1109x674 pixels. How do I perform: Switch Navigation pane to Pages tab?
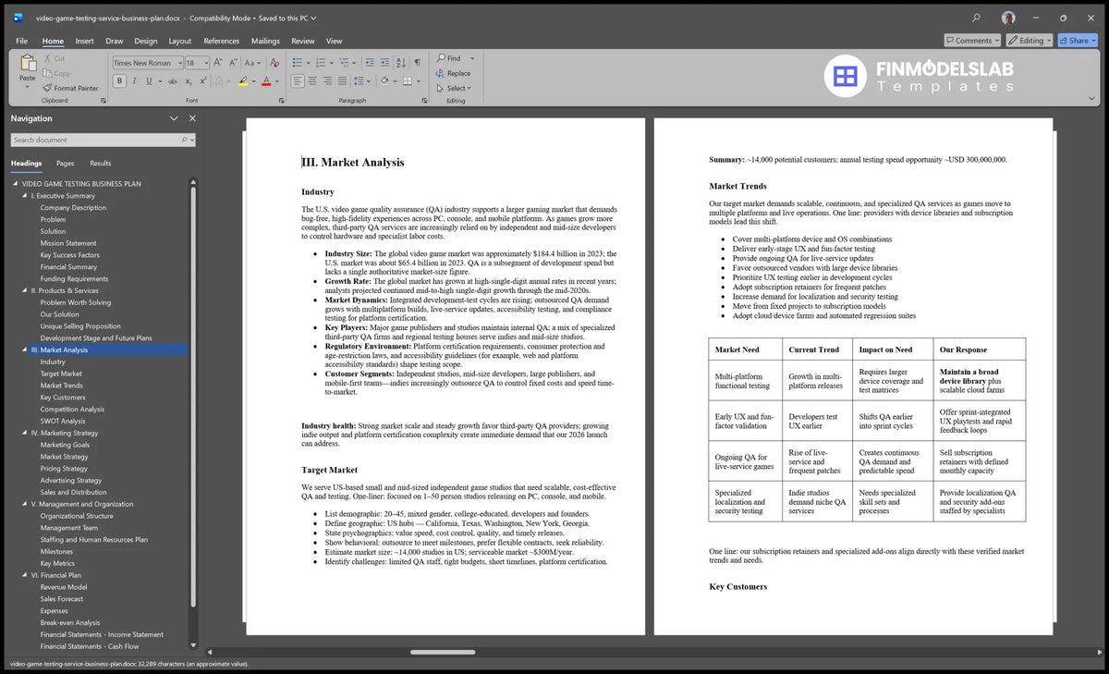pos(65,163)
